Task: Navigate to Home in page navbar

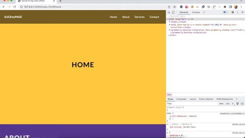Action: point(113,17)
